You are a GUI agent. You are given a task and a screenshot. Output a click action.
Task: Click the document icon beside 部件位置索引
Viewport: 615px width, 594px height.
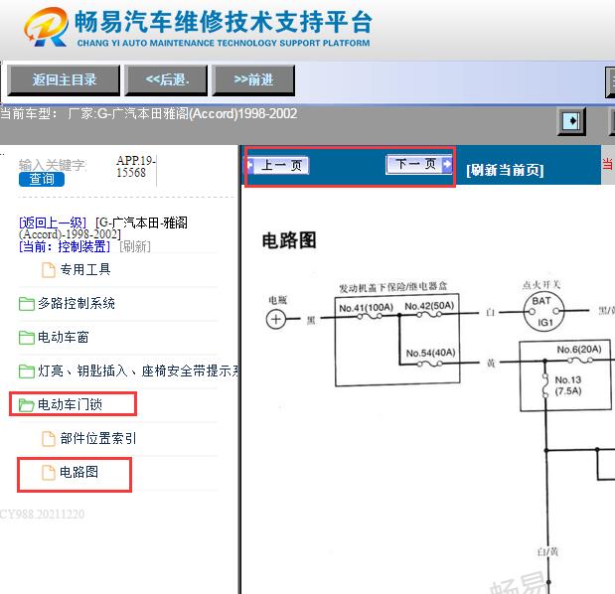tap(49, 439)
